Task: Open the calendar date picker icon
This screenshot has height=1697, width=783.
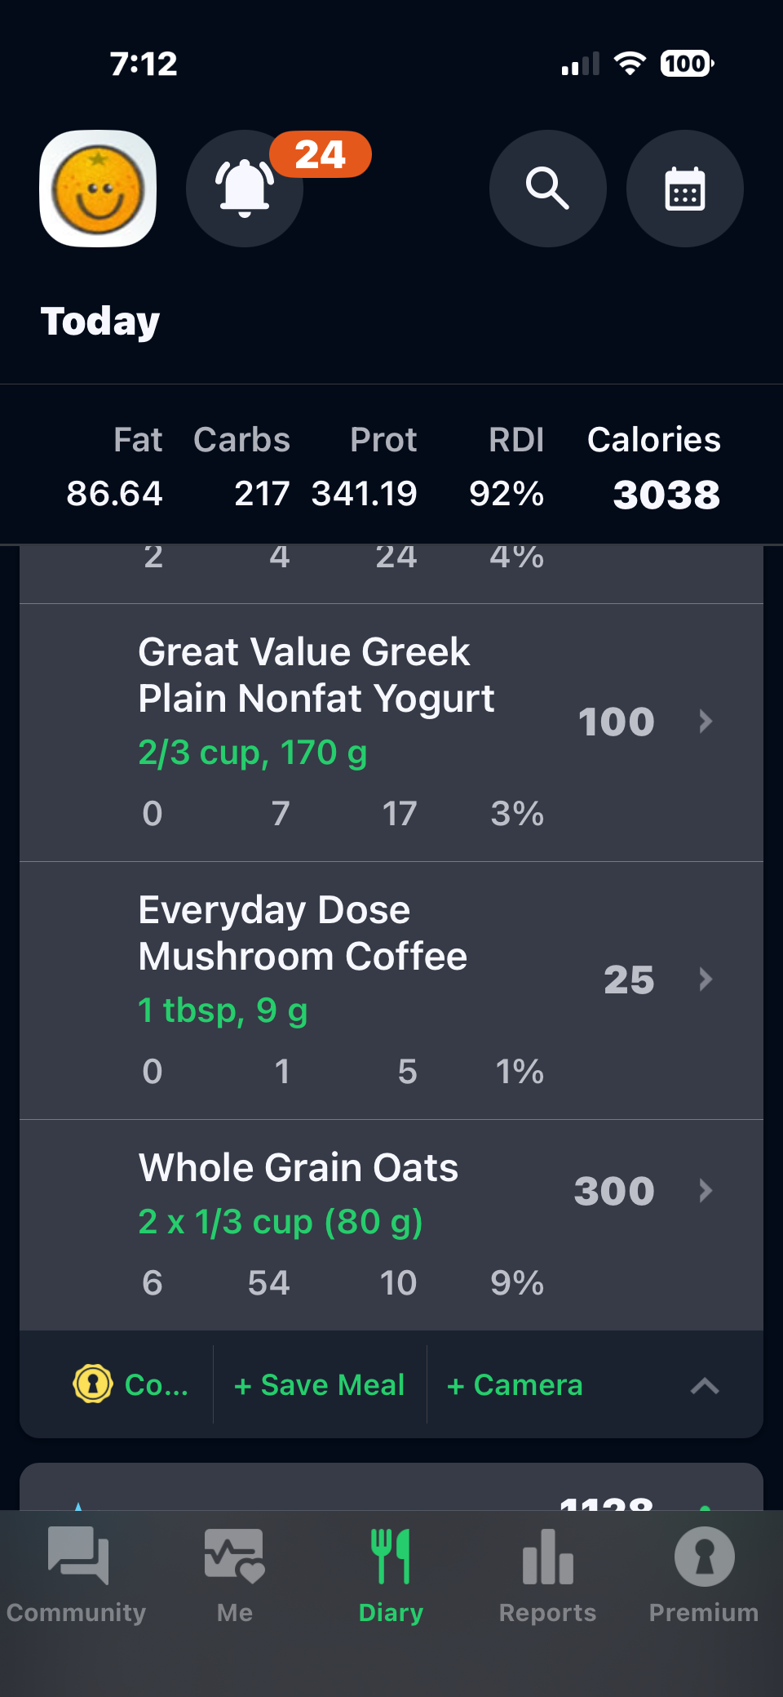Action: pyautogui.click(x=684, y=189)
